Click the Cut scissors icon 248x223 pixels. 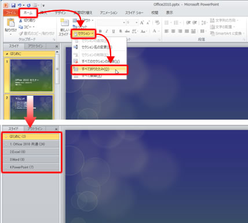click(20, 20)
